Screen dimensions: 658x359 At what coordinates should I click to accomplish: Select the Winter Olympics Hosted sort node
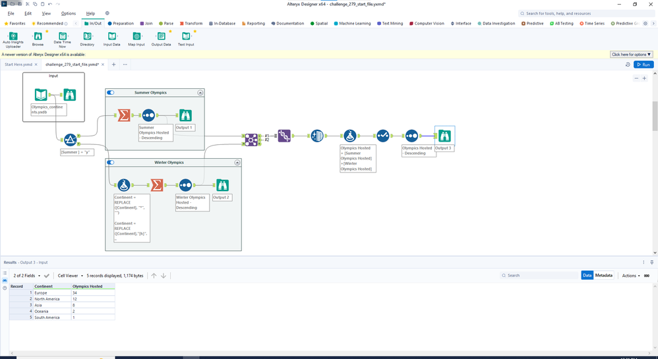coord(185,185)
